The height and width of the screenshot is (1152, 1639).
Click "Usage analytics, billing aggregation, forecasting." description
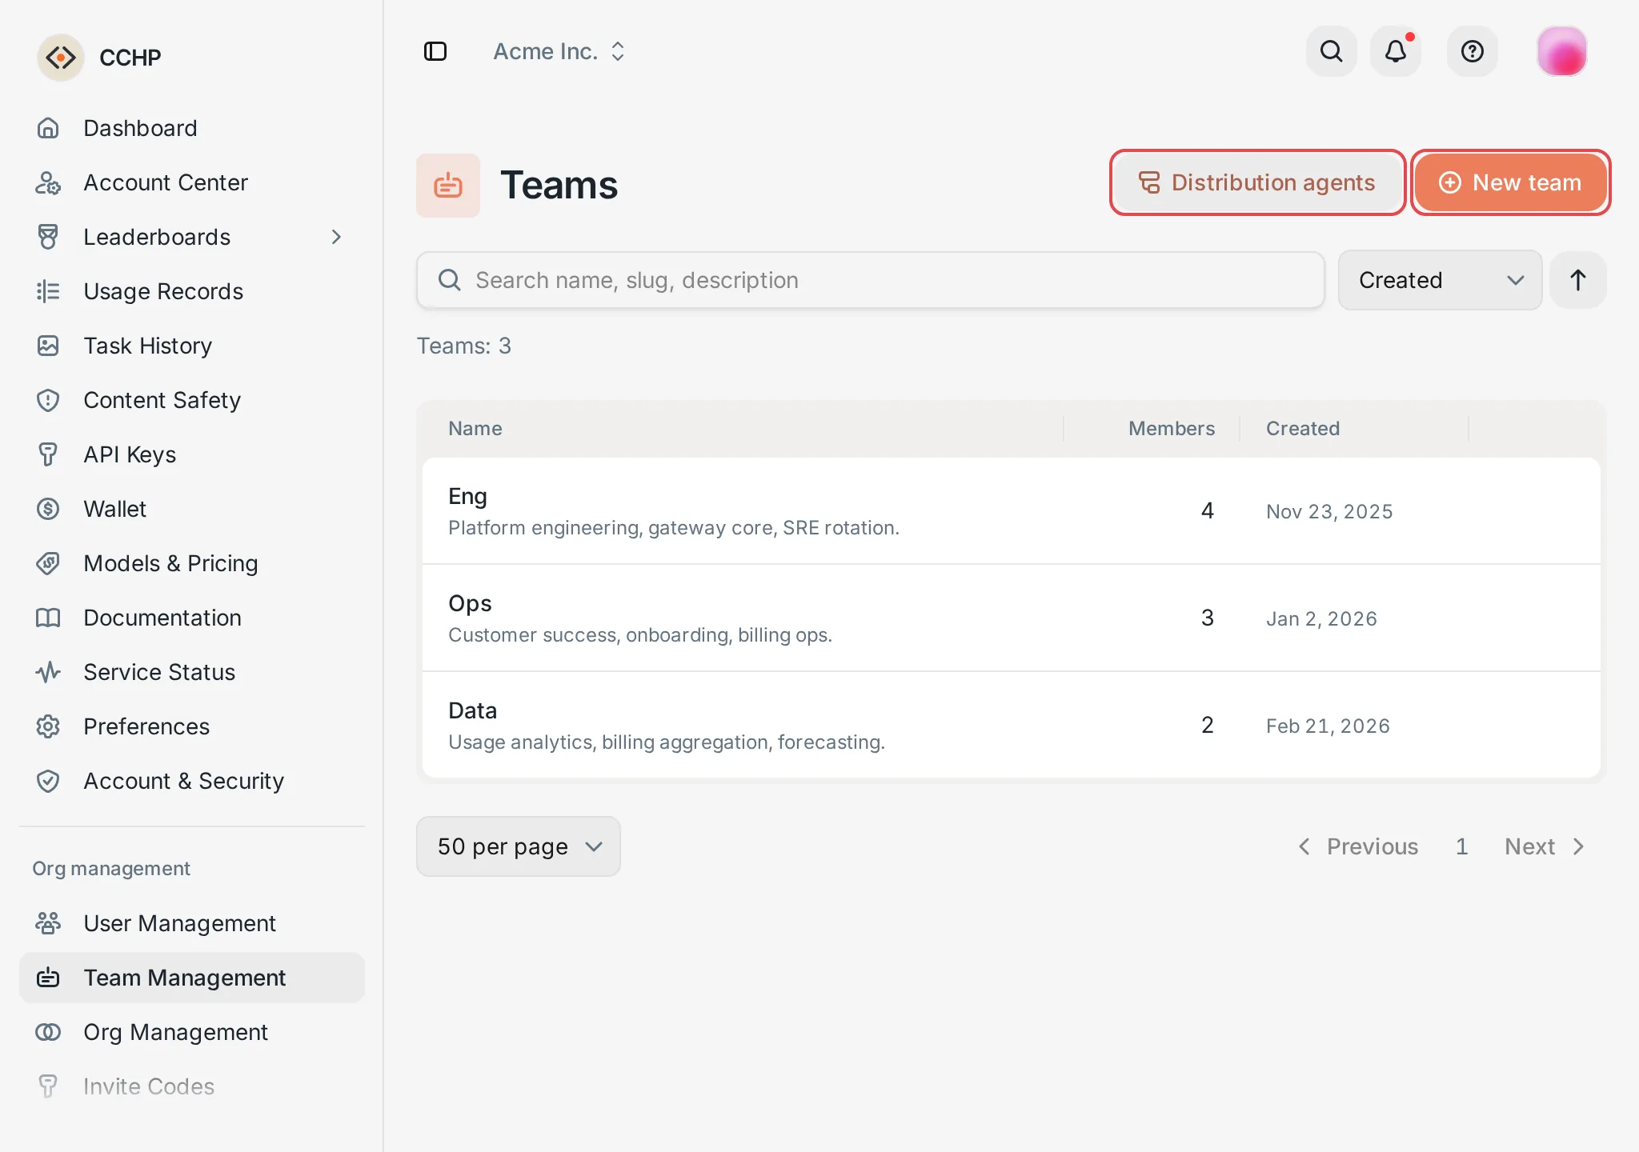(667, 742)
